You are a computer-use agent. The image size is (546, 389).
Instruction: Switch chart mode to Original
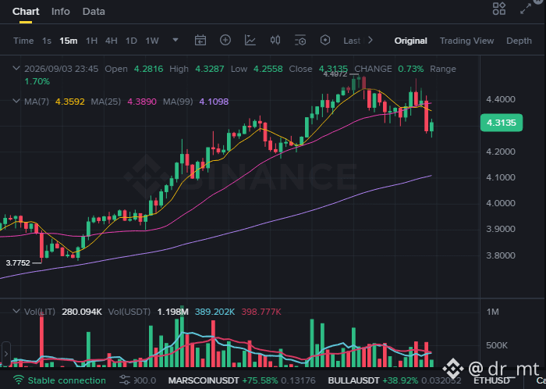pyautogui.click(x=410, y=41)
